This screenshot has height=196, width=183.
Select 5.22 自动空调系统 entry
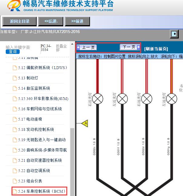(34, 171)
